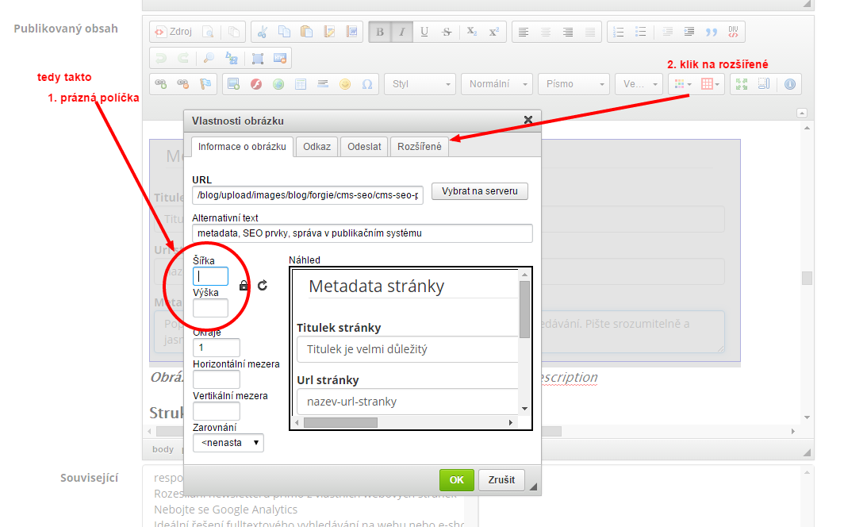Viewport: 844px width, 527px height.
Task: Open the Písmo font dropdown
Action: coord(574,84)
